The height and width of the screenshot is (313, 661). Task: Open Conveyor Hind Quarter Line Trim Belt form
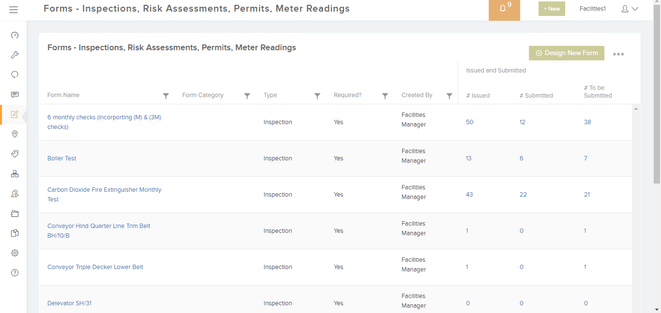99,231
